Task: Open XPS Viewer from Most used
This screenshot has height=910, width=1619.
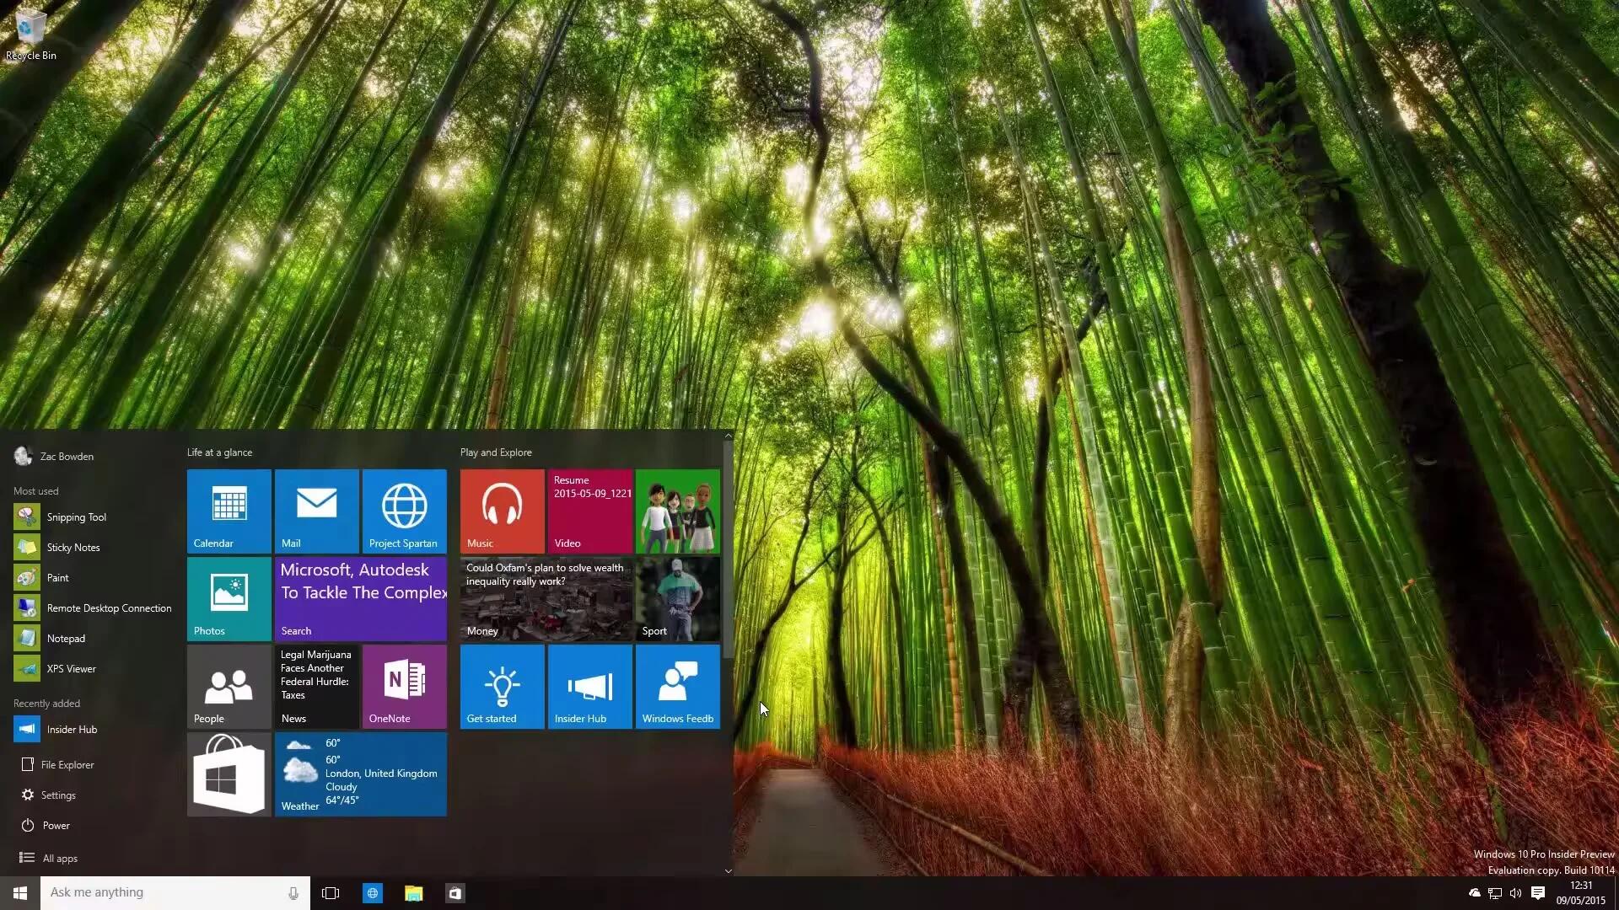Action: point(93,668)
